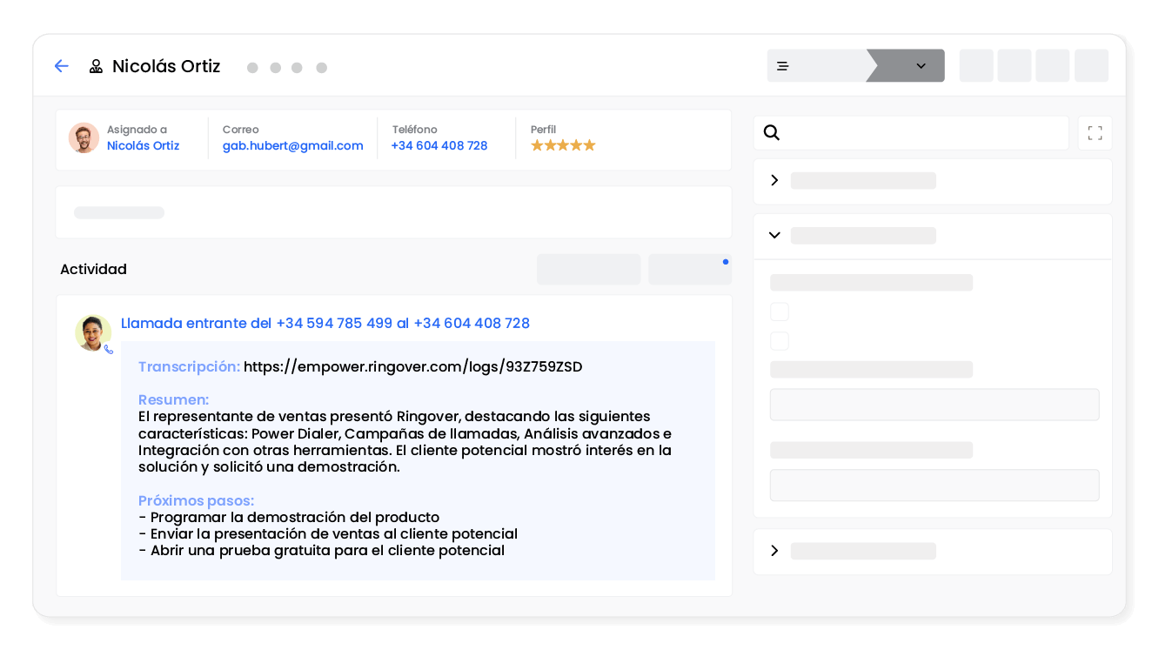Select the Actividad section header

[x=93, y=269]
